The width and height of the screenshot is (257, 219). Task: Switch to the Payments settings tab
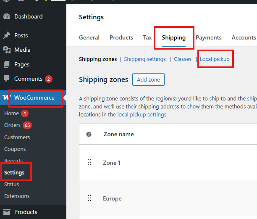[208, 37]
